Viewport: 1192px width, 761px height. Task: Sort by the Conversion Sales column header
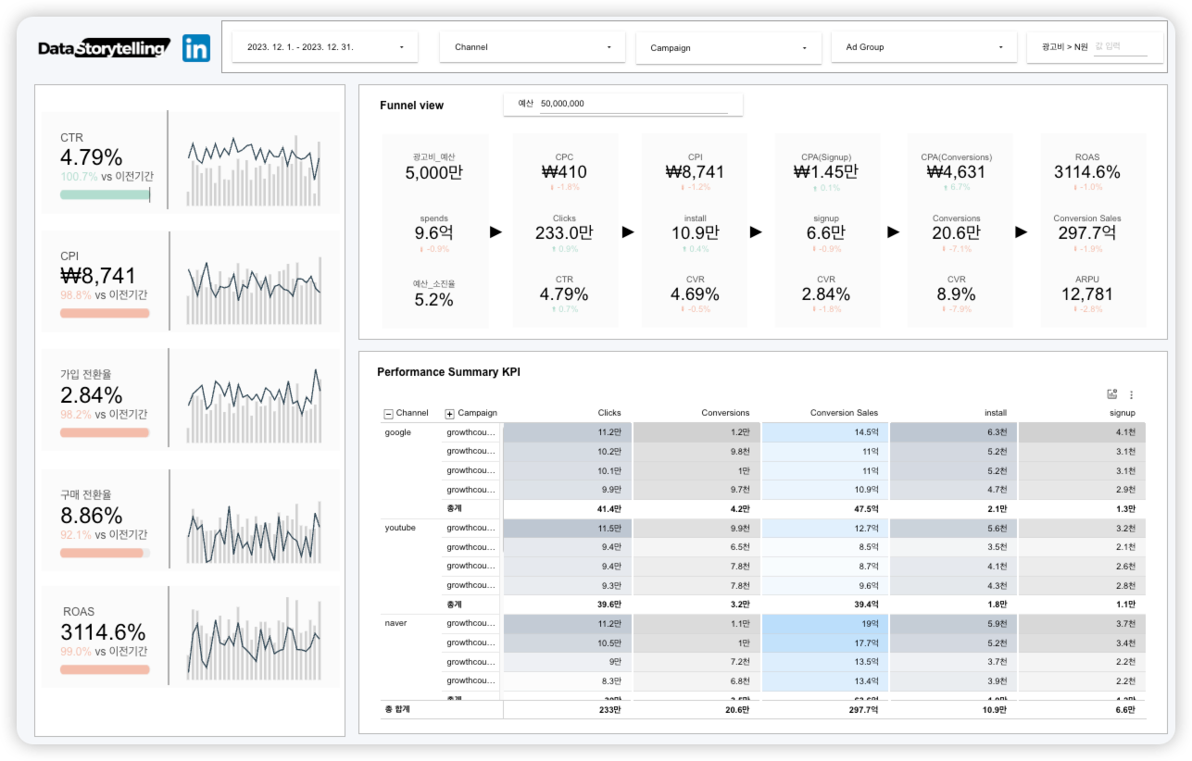pos(844,413)
